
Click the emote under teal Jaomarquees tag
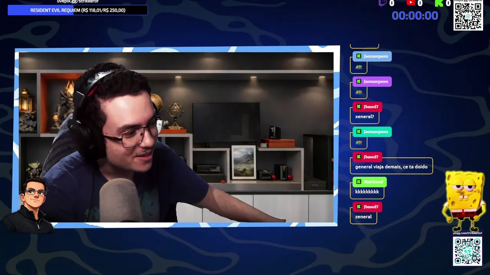click(359, 142)
